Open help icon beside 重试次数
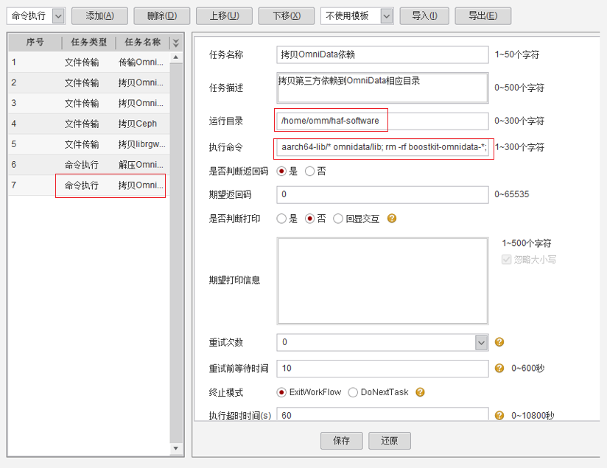 point(499,342)
